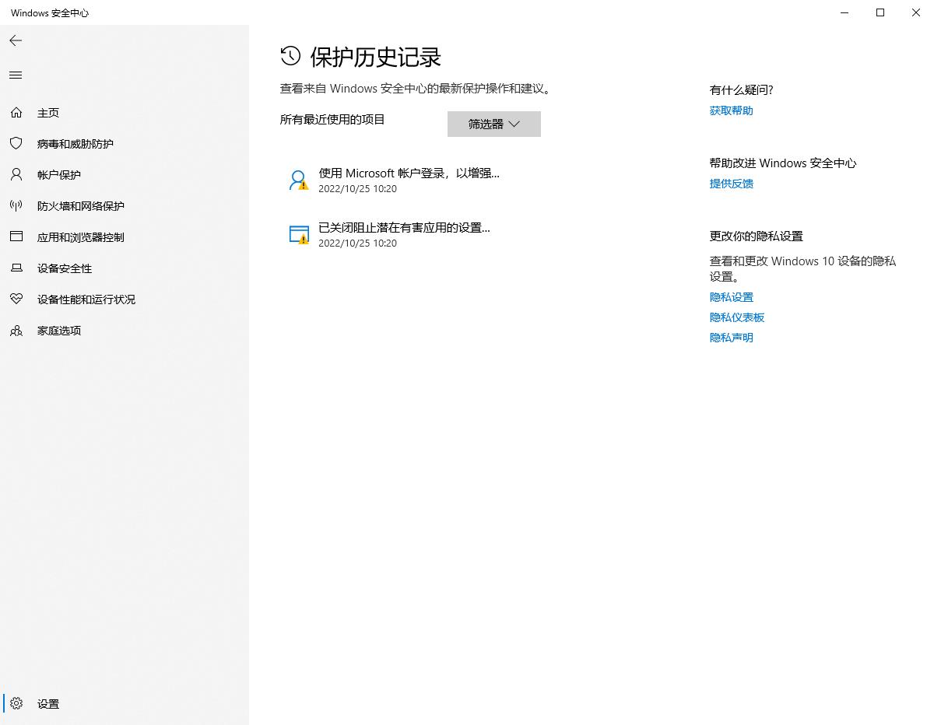Select 应用和浏览器控制 item
This screenshot has height=725, width=934.
tap(81, 237)
